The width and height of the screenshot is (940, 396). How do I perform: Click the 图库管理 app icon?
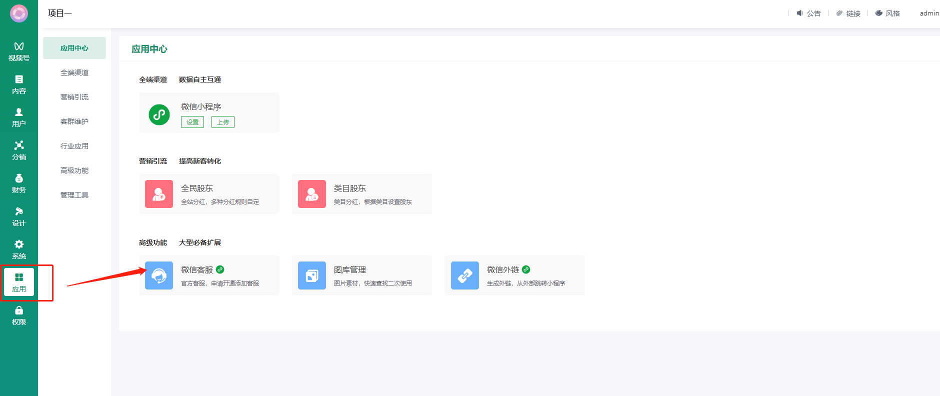pyautogui.click(x=312, y=275)
